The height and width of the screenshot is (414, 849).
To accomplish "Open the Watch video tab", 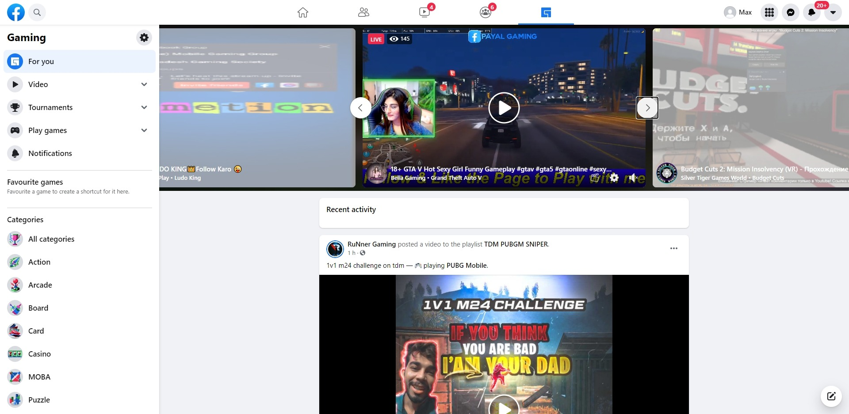I will coord(424,12).
